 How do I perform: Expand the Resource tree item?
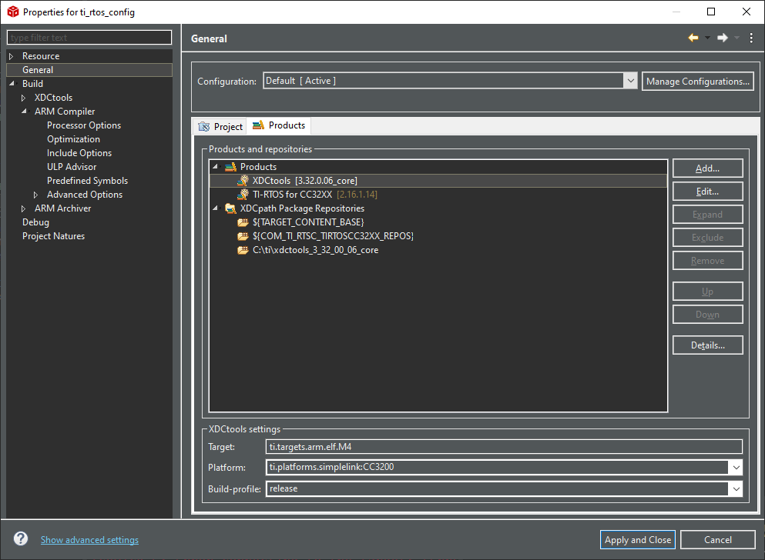12,56
